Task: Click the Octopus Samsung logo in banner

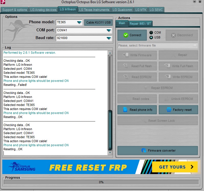Action: click(x=22, y=167)
